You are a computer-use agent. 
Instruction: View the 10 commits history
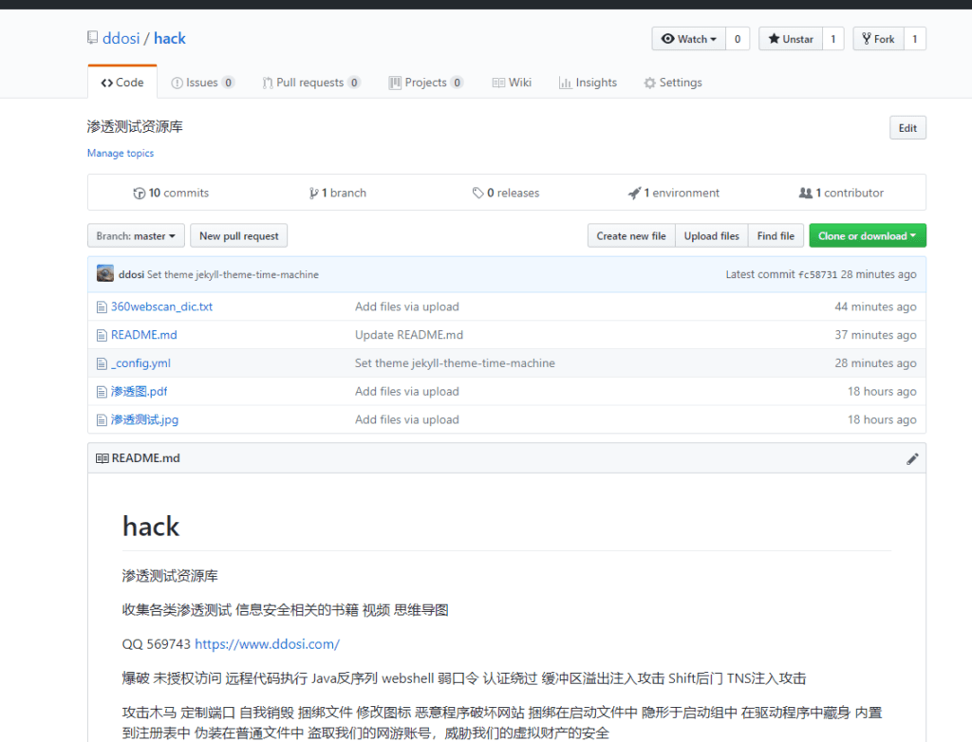point(171,193)
